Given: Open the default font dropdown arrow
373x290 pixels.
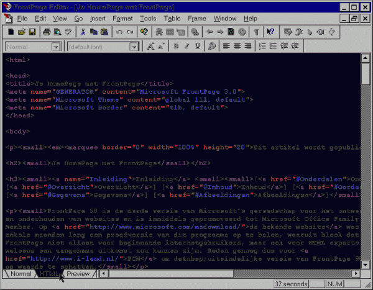Looking at the screenshot, I should pos(134,47).
